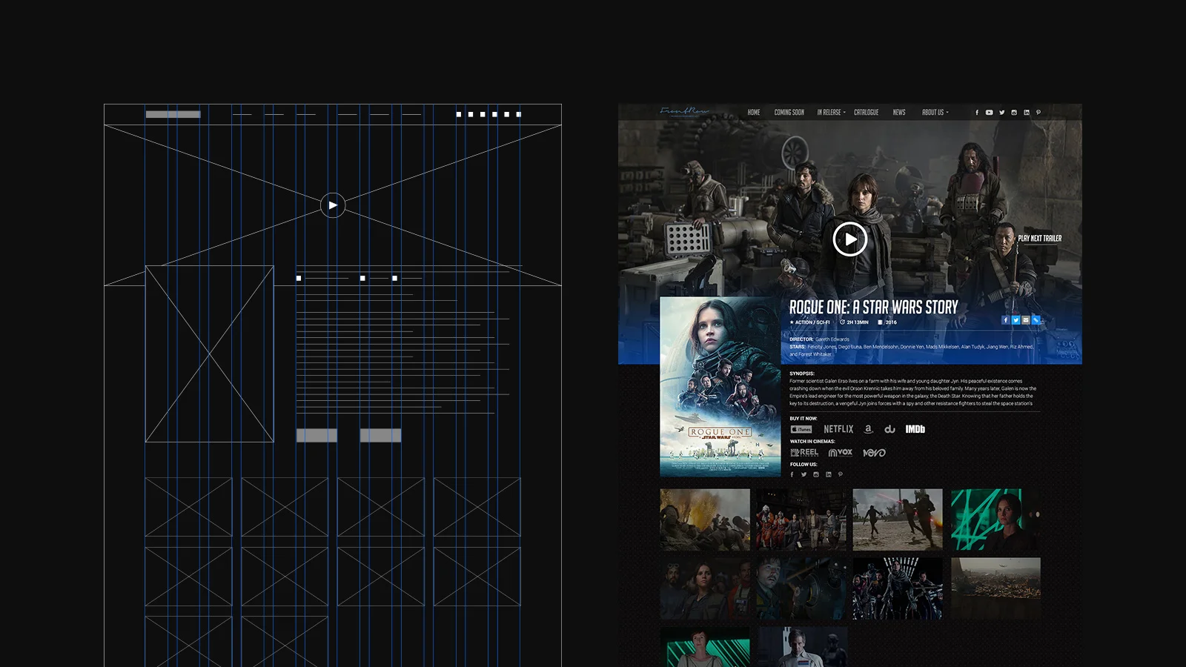This screenshot has height=667, width=1186.
Task: Go to the Home menu item
Action: (754, 113)
